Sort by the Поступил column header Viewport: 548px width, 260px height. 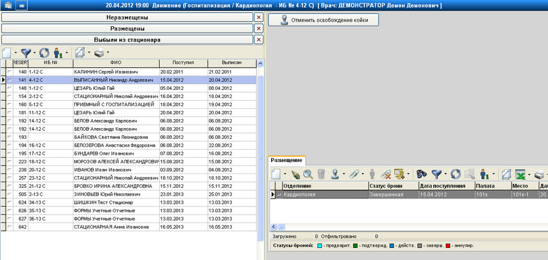point(184,63)
